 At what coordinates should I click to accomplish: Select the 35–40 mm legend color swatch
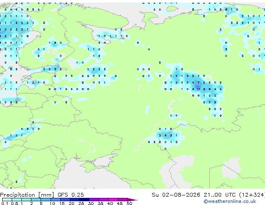pyautogui.click(x=103, y=200)
